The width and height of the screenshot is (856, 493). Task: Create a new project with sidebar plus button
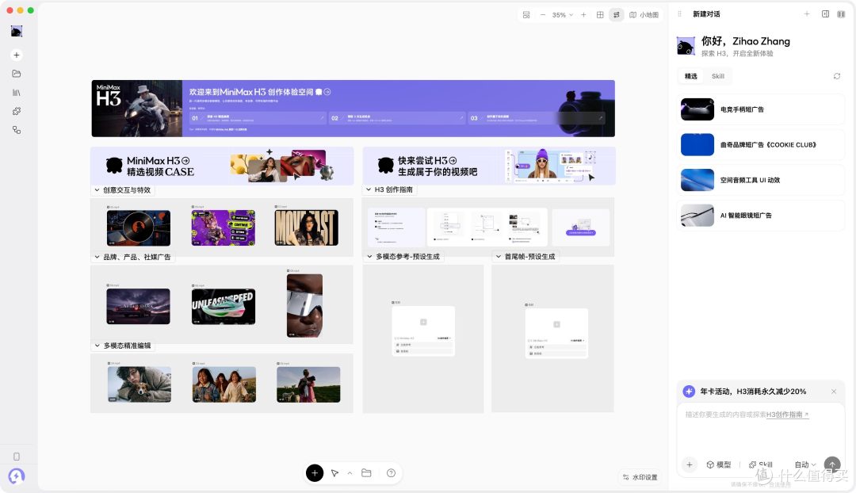tap(17, 55)
